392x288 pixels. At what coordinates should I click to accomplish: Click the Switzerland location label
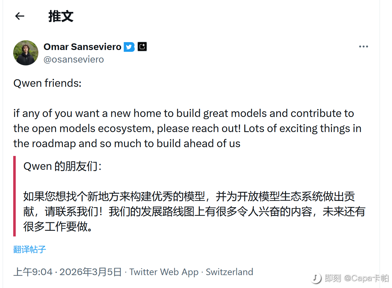(x=229, y=272)
